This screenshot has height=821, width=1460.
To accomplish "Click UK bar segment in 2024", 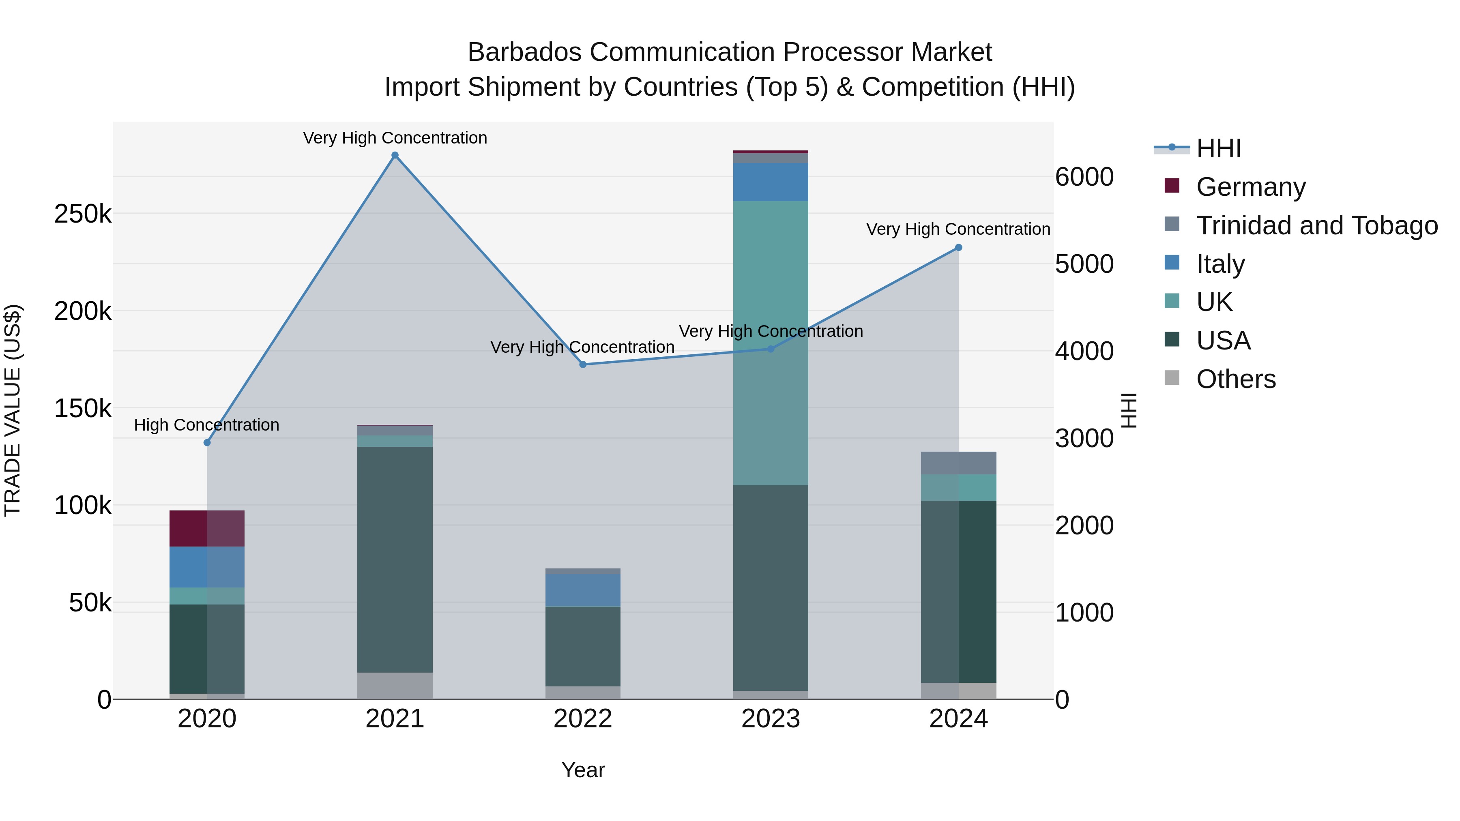I will pos(958,488).
